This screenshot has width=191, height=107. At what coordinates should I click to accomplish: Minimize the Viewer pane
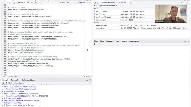pyautogui.click(x=185, y=42)
